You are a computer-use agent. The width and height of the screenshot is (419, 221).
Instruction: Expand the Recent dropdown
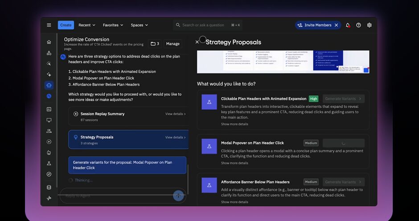click(x=87, y=25)
